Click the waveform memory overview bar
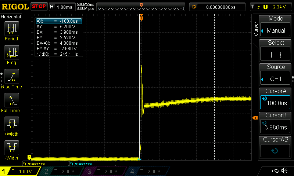This screenshot has height=176, width=294. click(x=141, y=7)
